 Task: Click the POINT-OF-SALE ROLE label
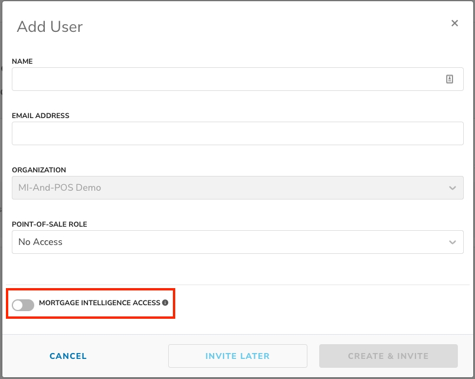click(x=50, y=224)
